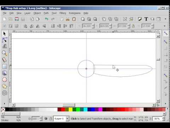Select the Star and polygon tool

(x=5, y=86)
